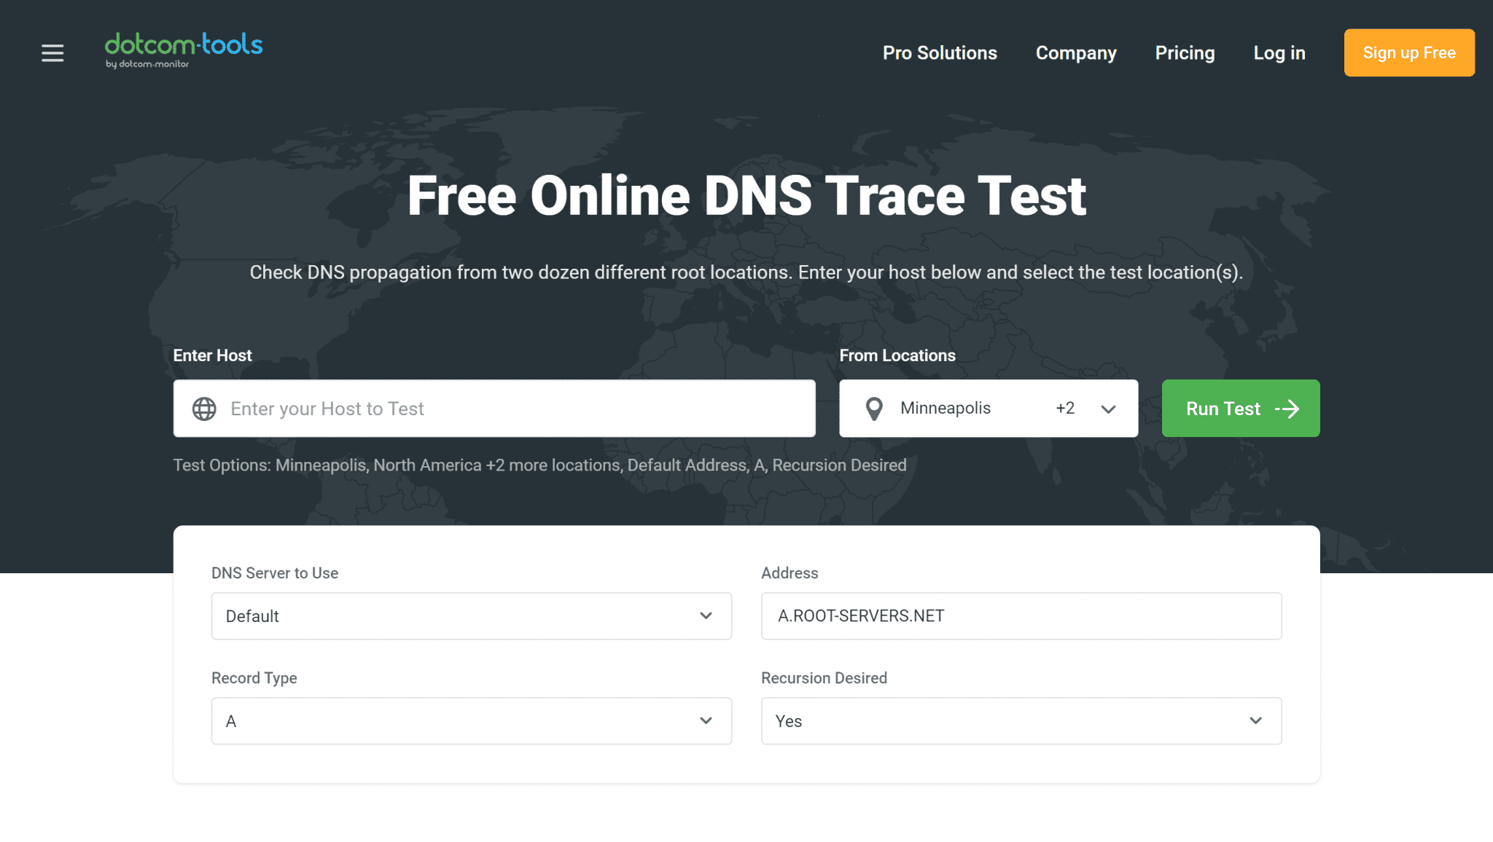Open the Pro Solutions menu item

(x=939, y=52)
